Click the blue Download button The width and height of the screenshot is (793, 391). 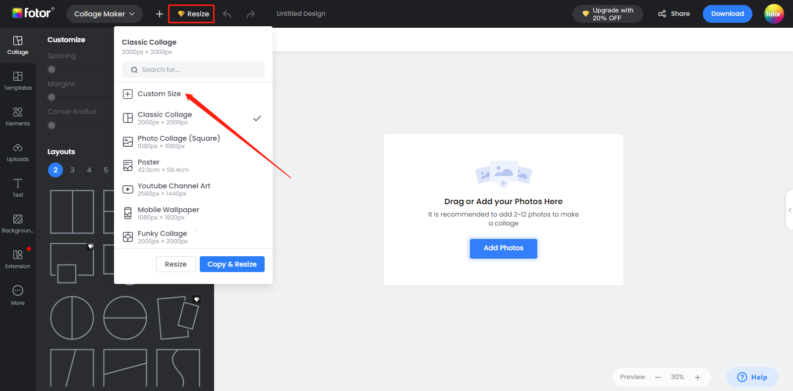tap(727, 14)
